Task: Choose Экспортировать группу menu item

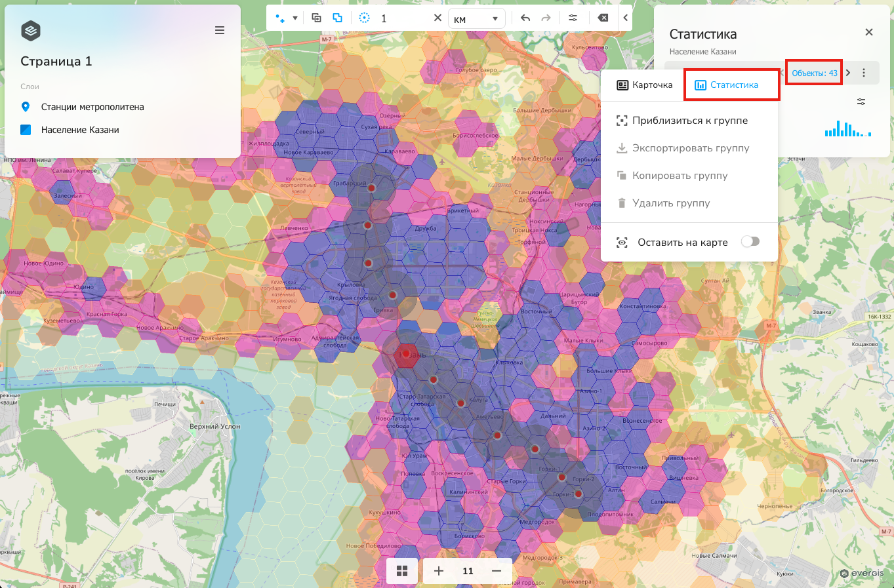Action: tap(689, 148)
